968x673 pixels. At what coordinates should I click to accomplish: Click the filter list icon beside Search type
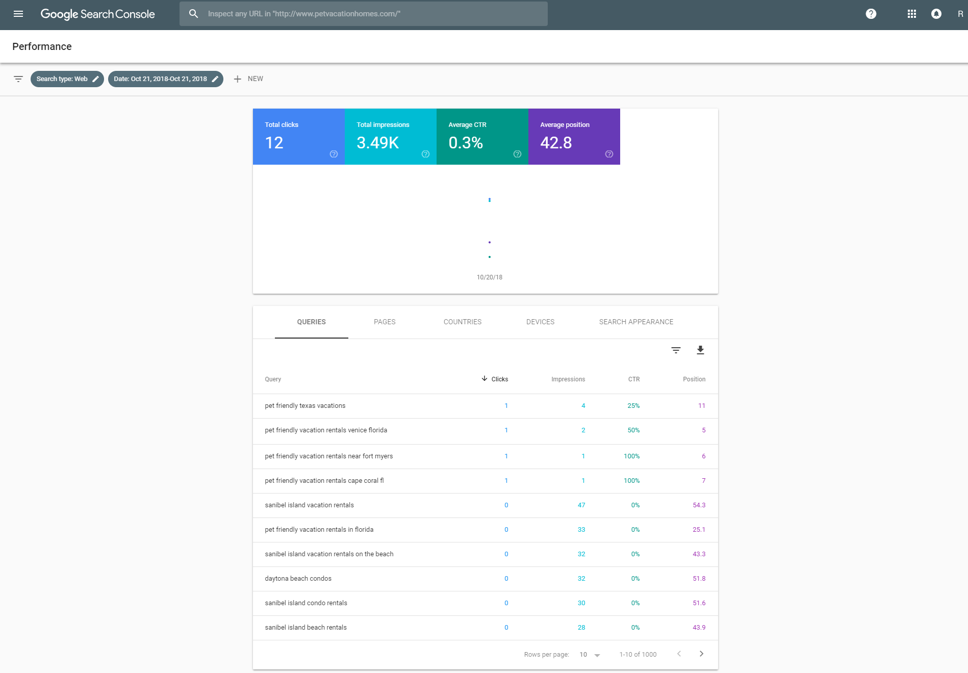pos(18,79)
